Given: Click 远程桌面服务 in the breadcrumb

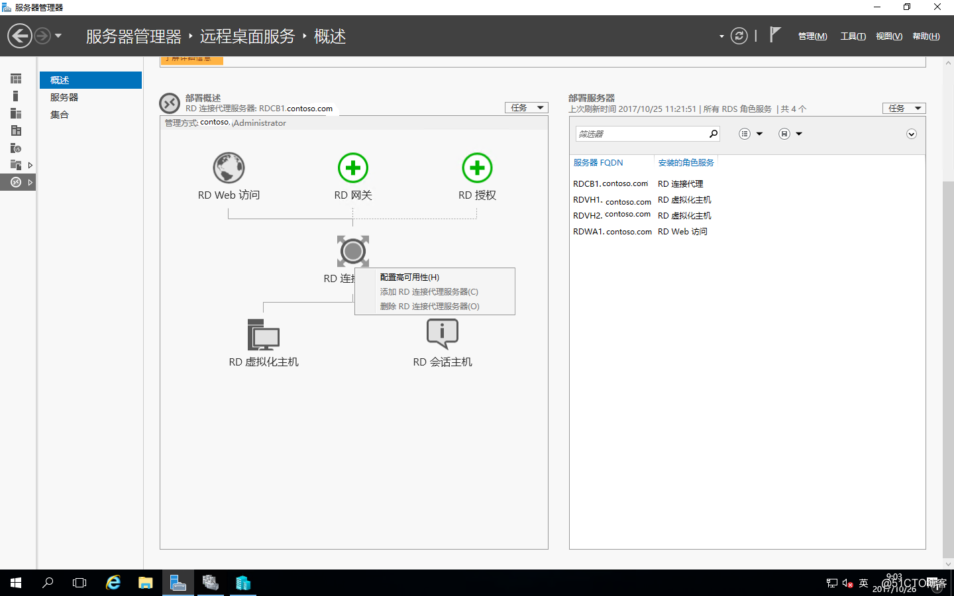Looking at the screenshot, I should pyautogui.click(x=247, y=36).
